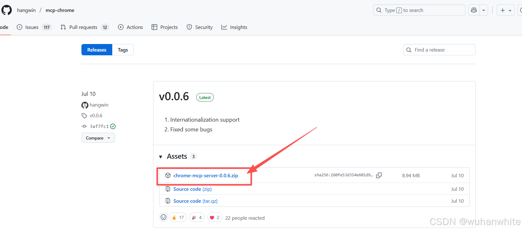Open the plus create-new dropdown
522x231 pixels.
[506, 10]
